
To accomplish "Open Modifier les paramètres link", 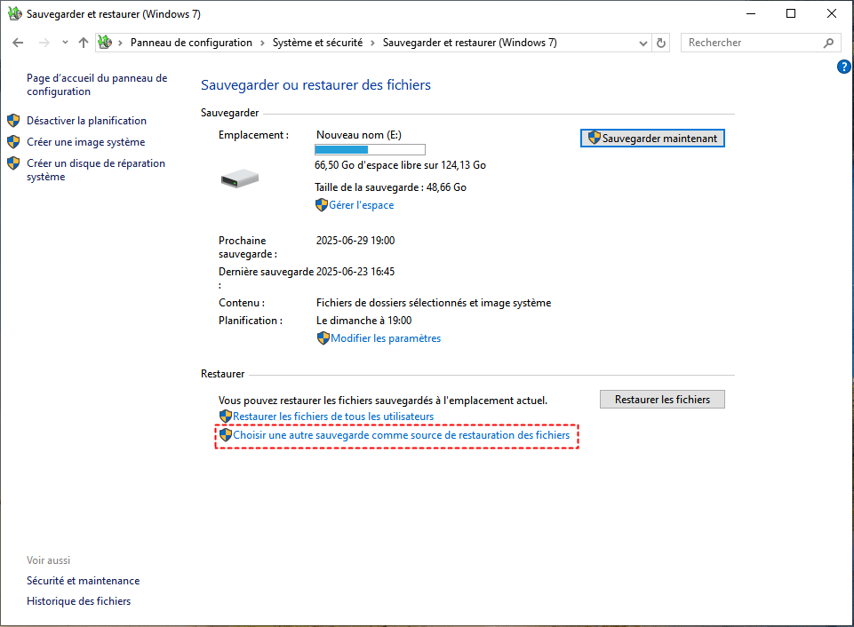I will tap(386, 338).
